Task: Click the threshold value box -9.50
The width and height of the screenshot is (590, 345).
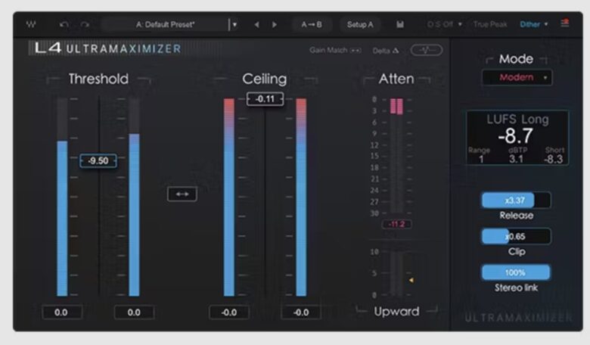Action: point(98,160)
